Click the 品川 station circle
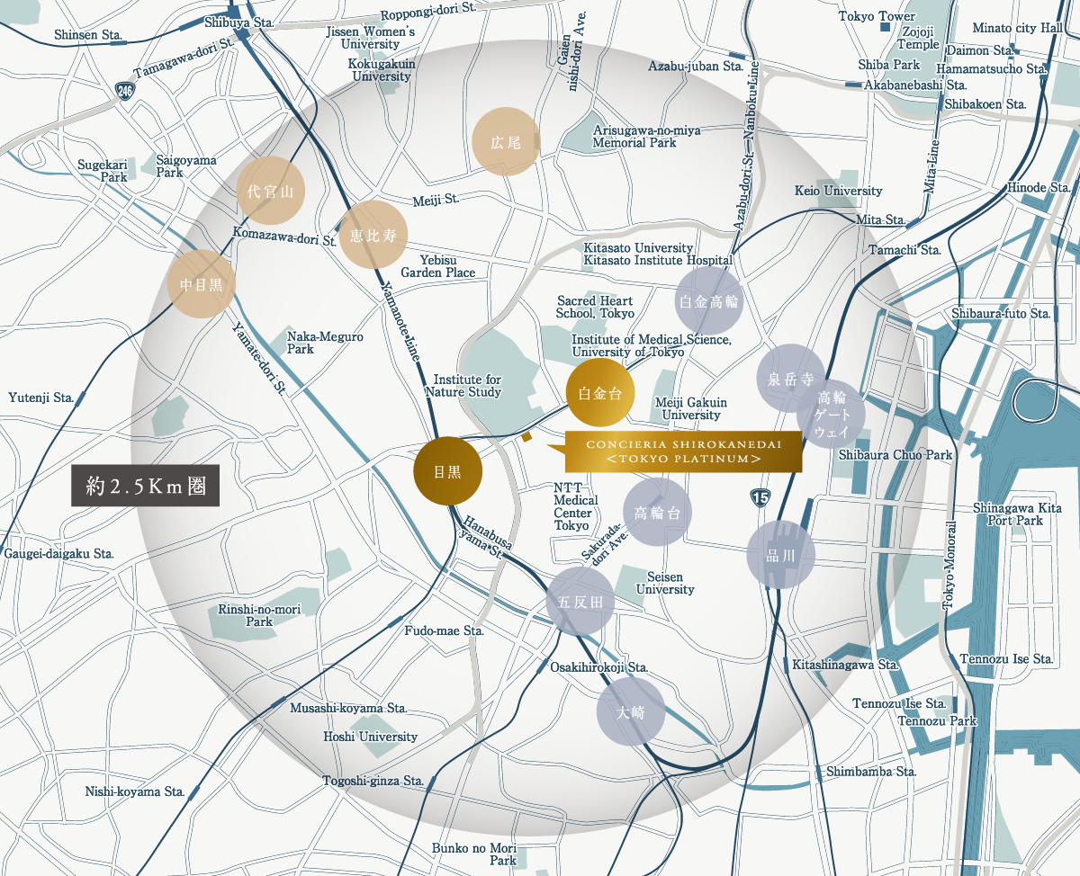The height and width of the screenshot is (876, 1080). pyautogui.click(x=780, y=555)
